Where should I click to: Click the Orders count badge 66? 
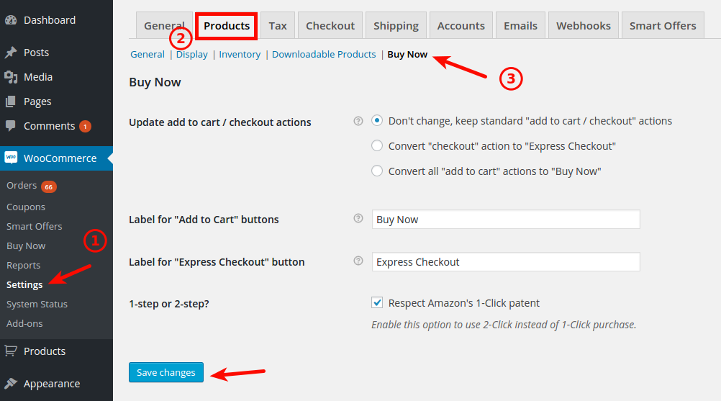pos(49,186)
